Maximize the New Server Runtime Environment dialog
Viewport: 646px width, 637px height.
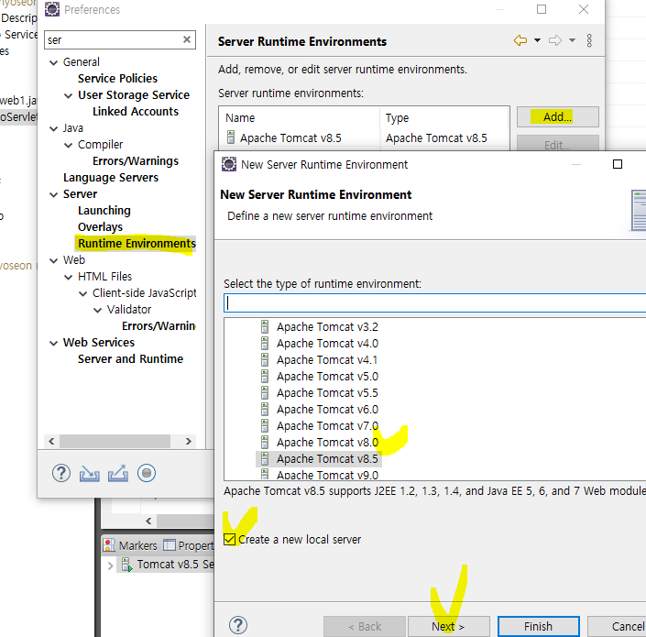[618, 164]
